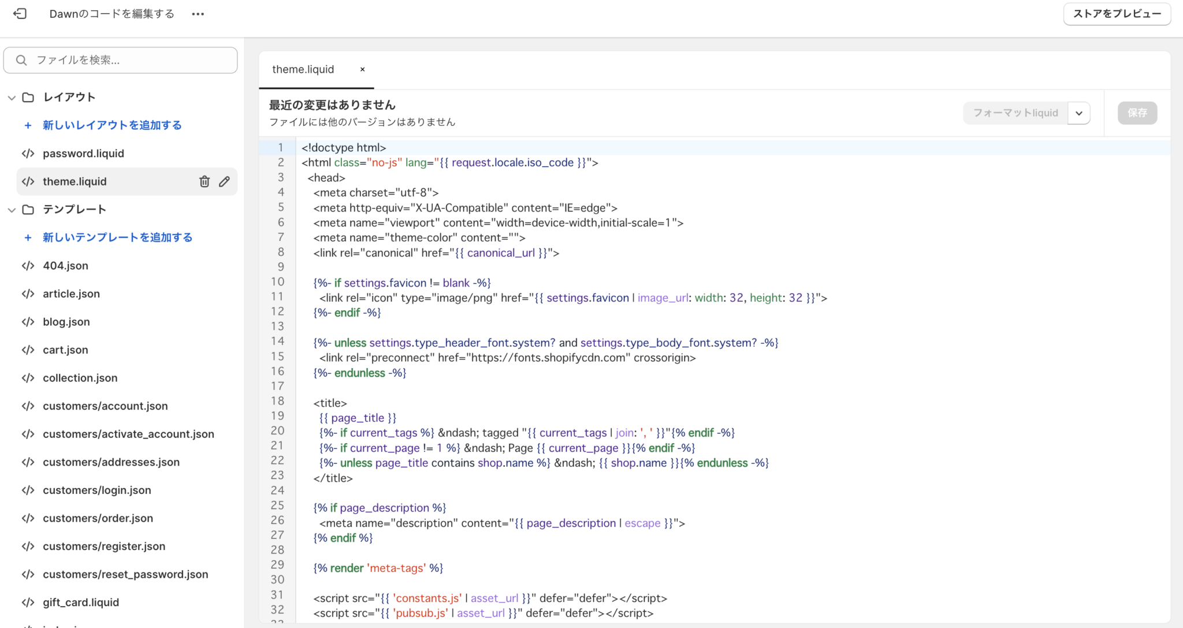This screenshot has height=628, width=1183.
Task: Rename theme.liquid using the pencil icon
Action: point(225,181)
